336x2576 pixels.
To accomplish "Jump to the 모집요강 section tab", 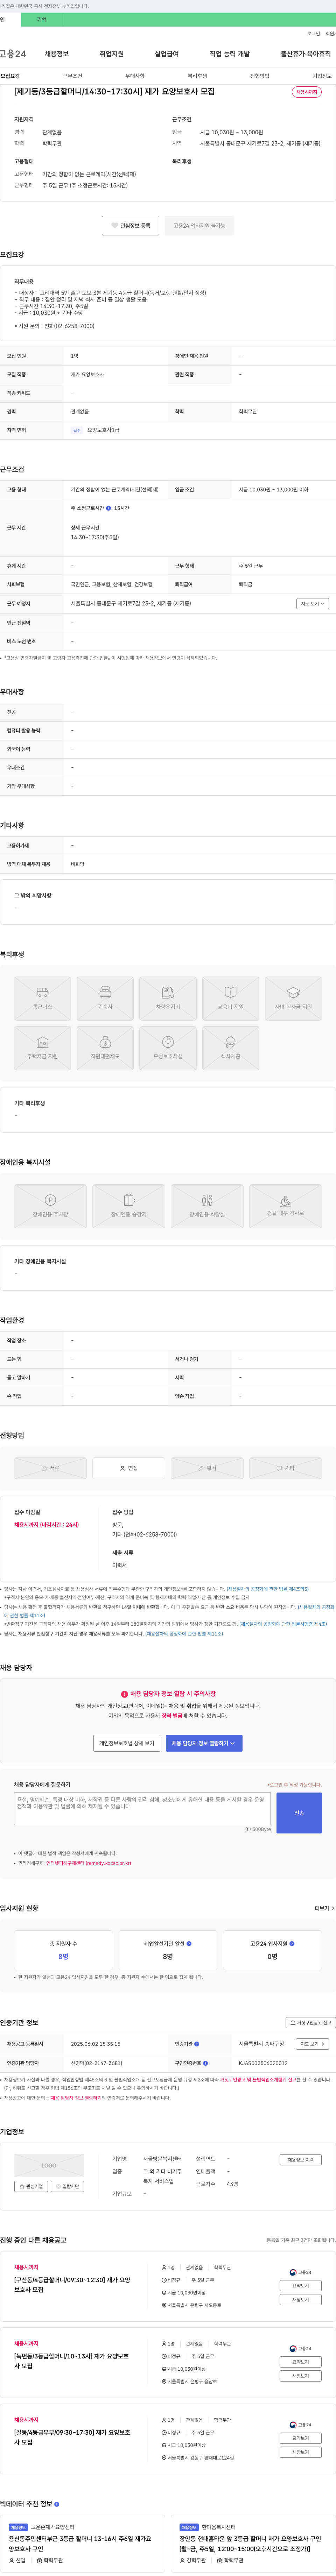I will click(10, 76).
